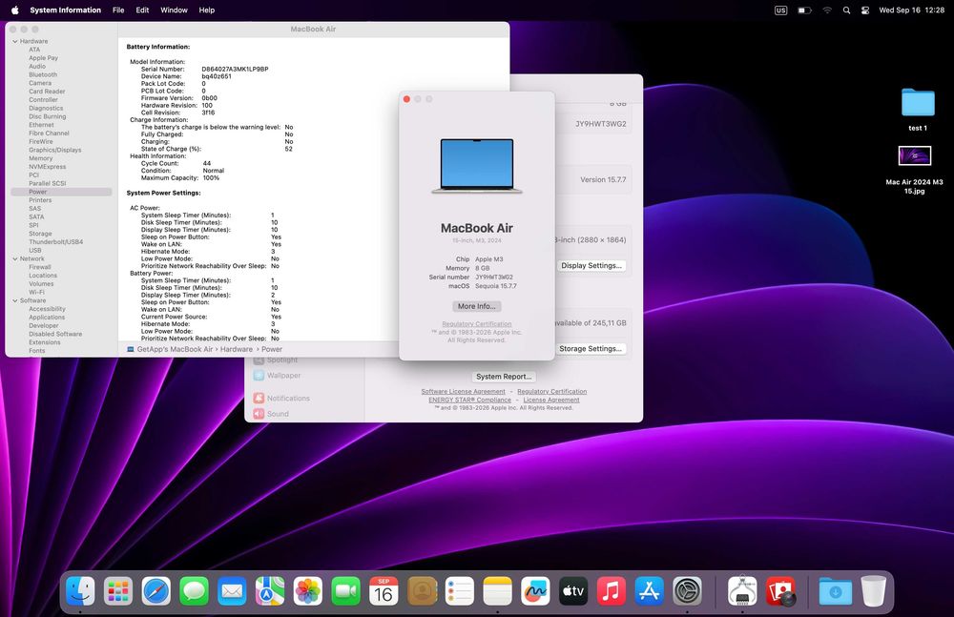Select Thunderbolt/USB4 in the sidebar
Screen dimensions: 954x617
(x=56, y=241)
